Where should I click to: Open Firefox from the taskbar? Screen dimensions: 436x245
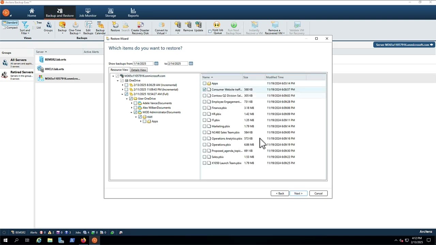click(83, 240)
